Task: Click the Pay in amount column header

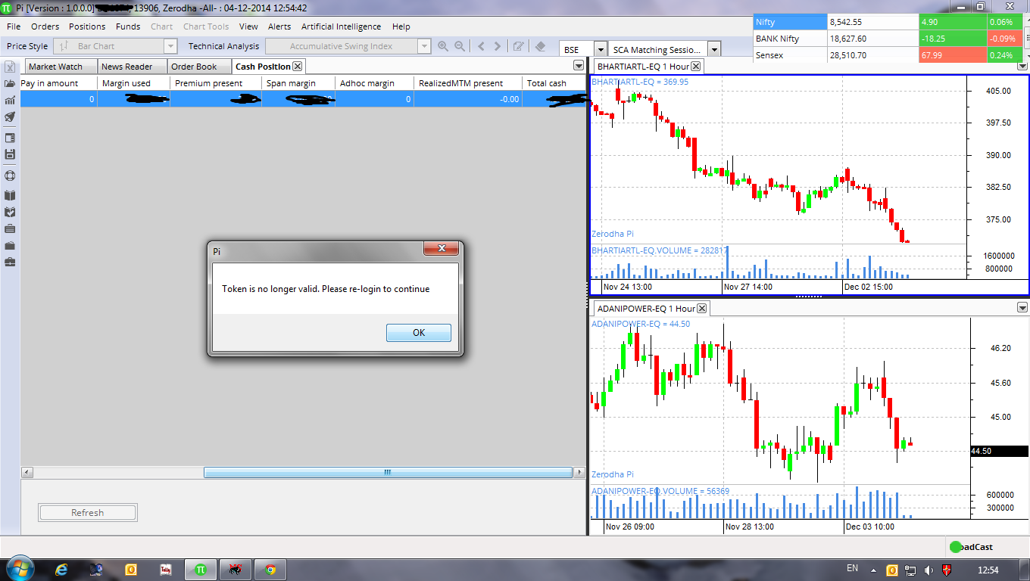Action: [58, 83]
